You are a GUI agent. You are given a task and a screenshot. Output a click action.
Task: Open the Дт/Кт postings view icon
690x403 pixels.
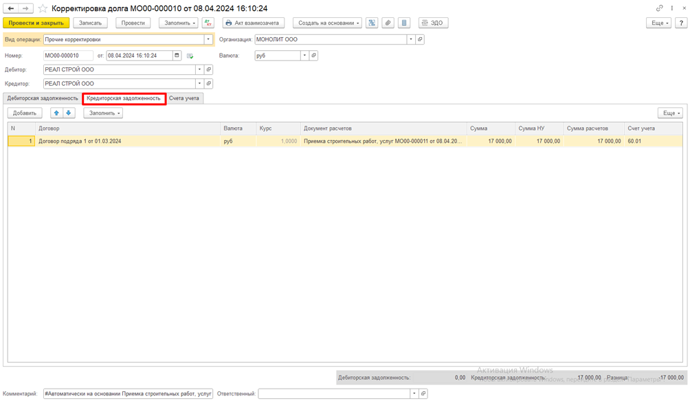(208, 23)
